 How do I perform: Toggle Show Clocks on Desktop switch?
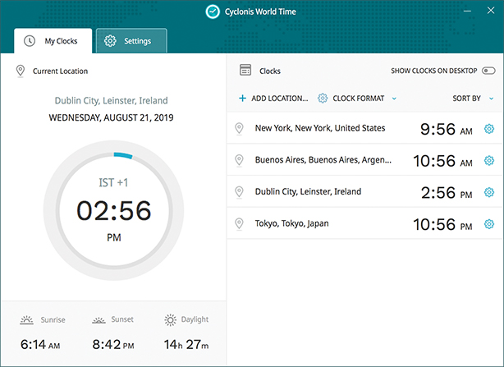tap(488, 71)
